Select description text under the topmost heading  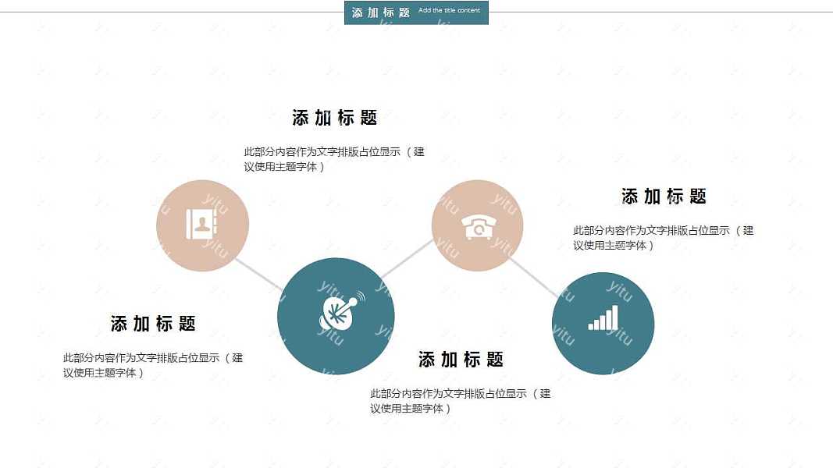[334, 159]
